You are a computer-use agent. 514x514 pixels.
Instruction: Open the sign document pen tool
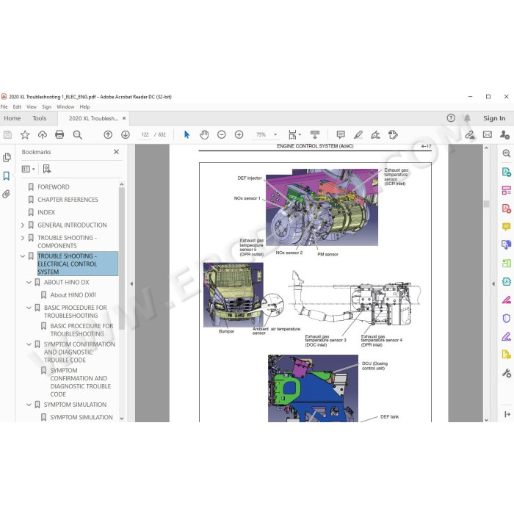[x=376, y=134]
